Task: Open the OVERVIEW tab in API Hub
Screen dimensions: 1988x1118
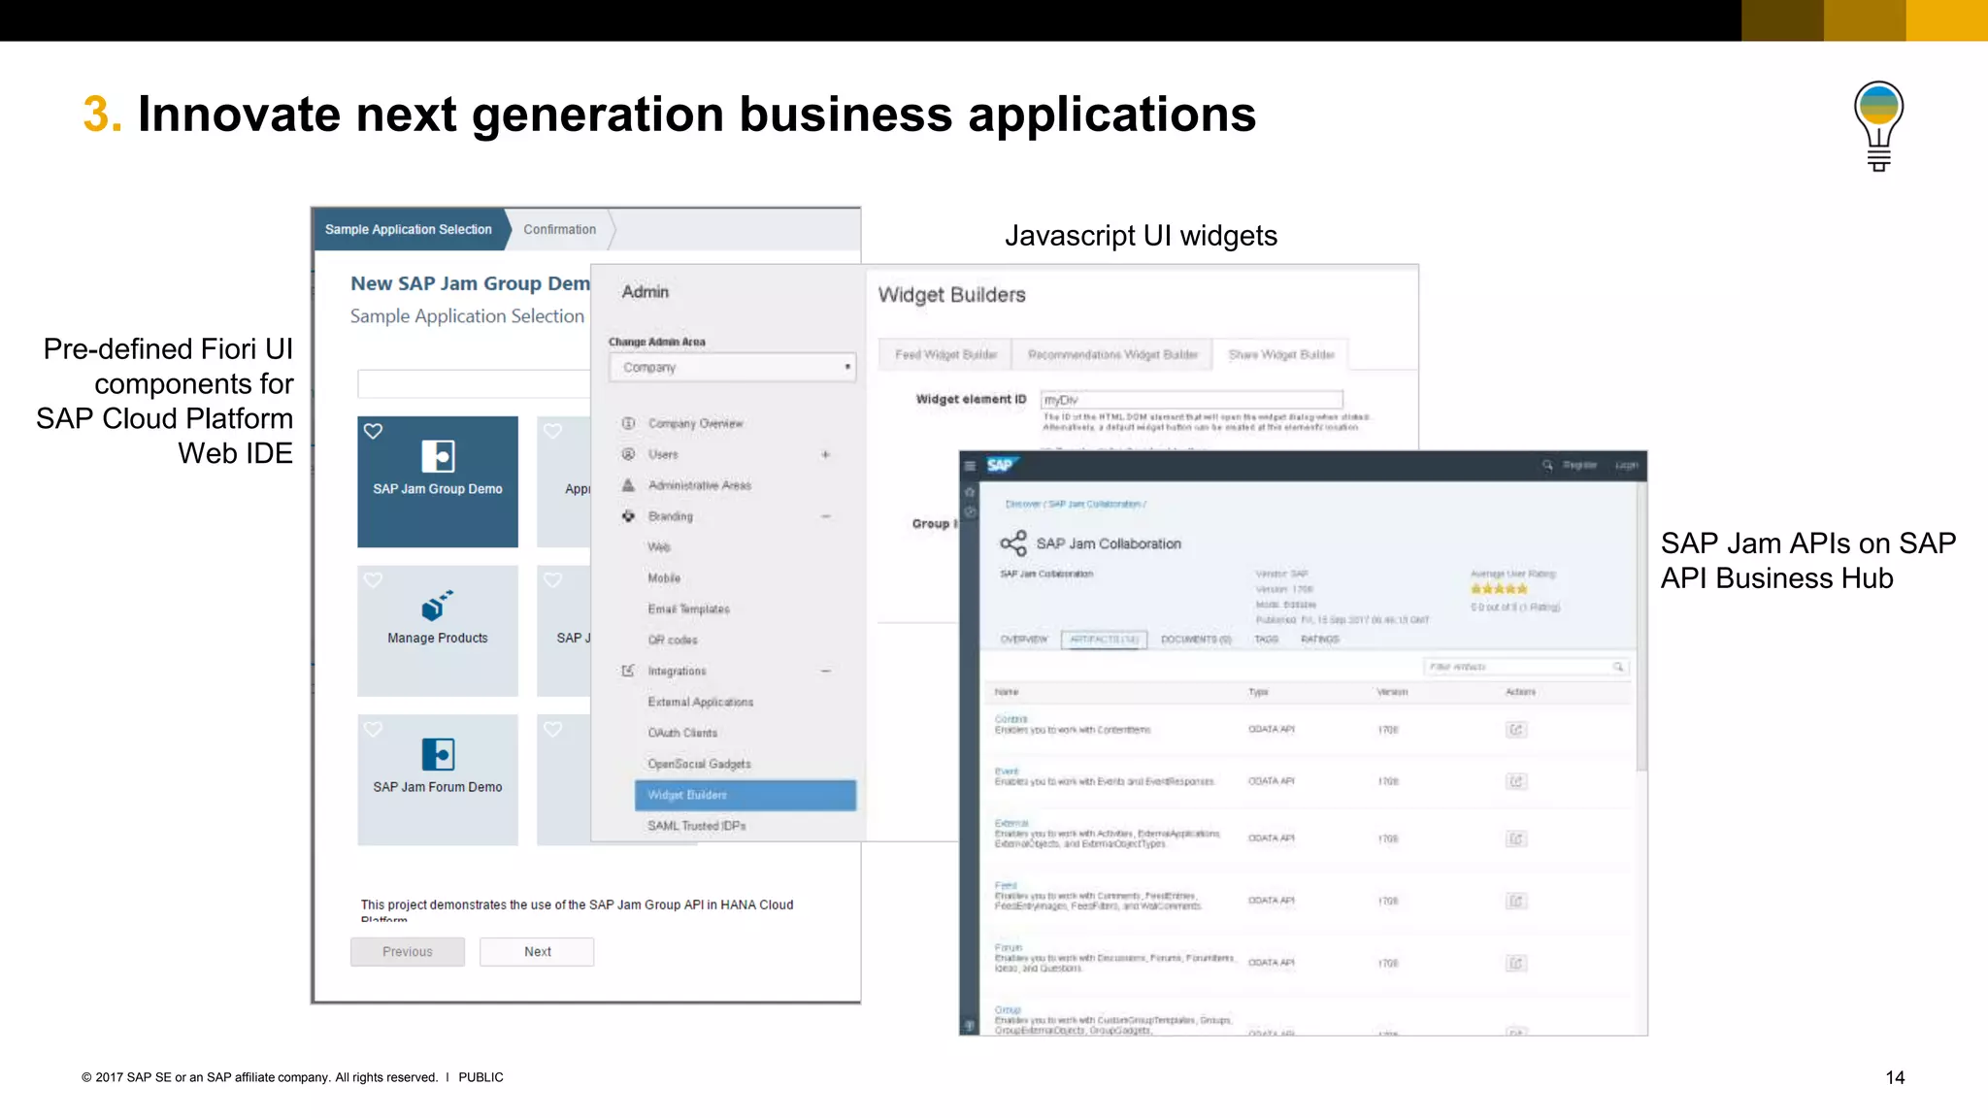Action: coord(1024,640)
